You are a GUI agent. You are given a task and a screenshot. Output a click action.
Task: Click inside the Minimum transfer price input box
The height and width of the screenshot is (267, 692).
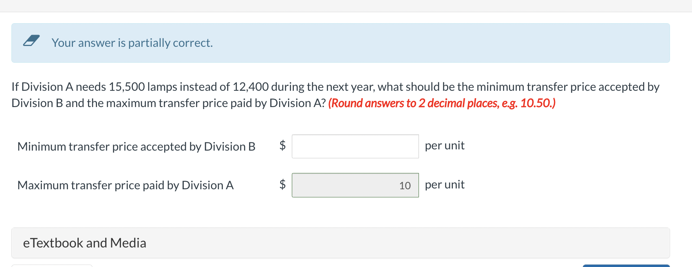click(355, 146)
